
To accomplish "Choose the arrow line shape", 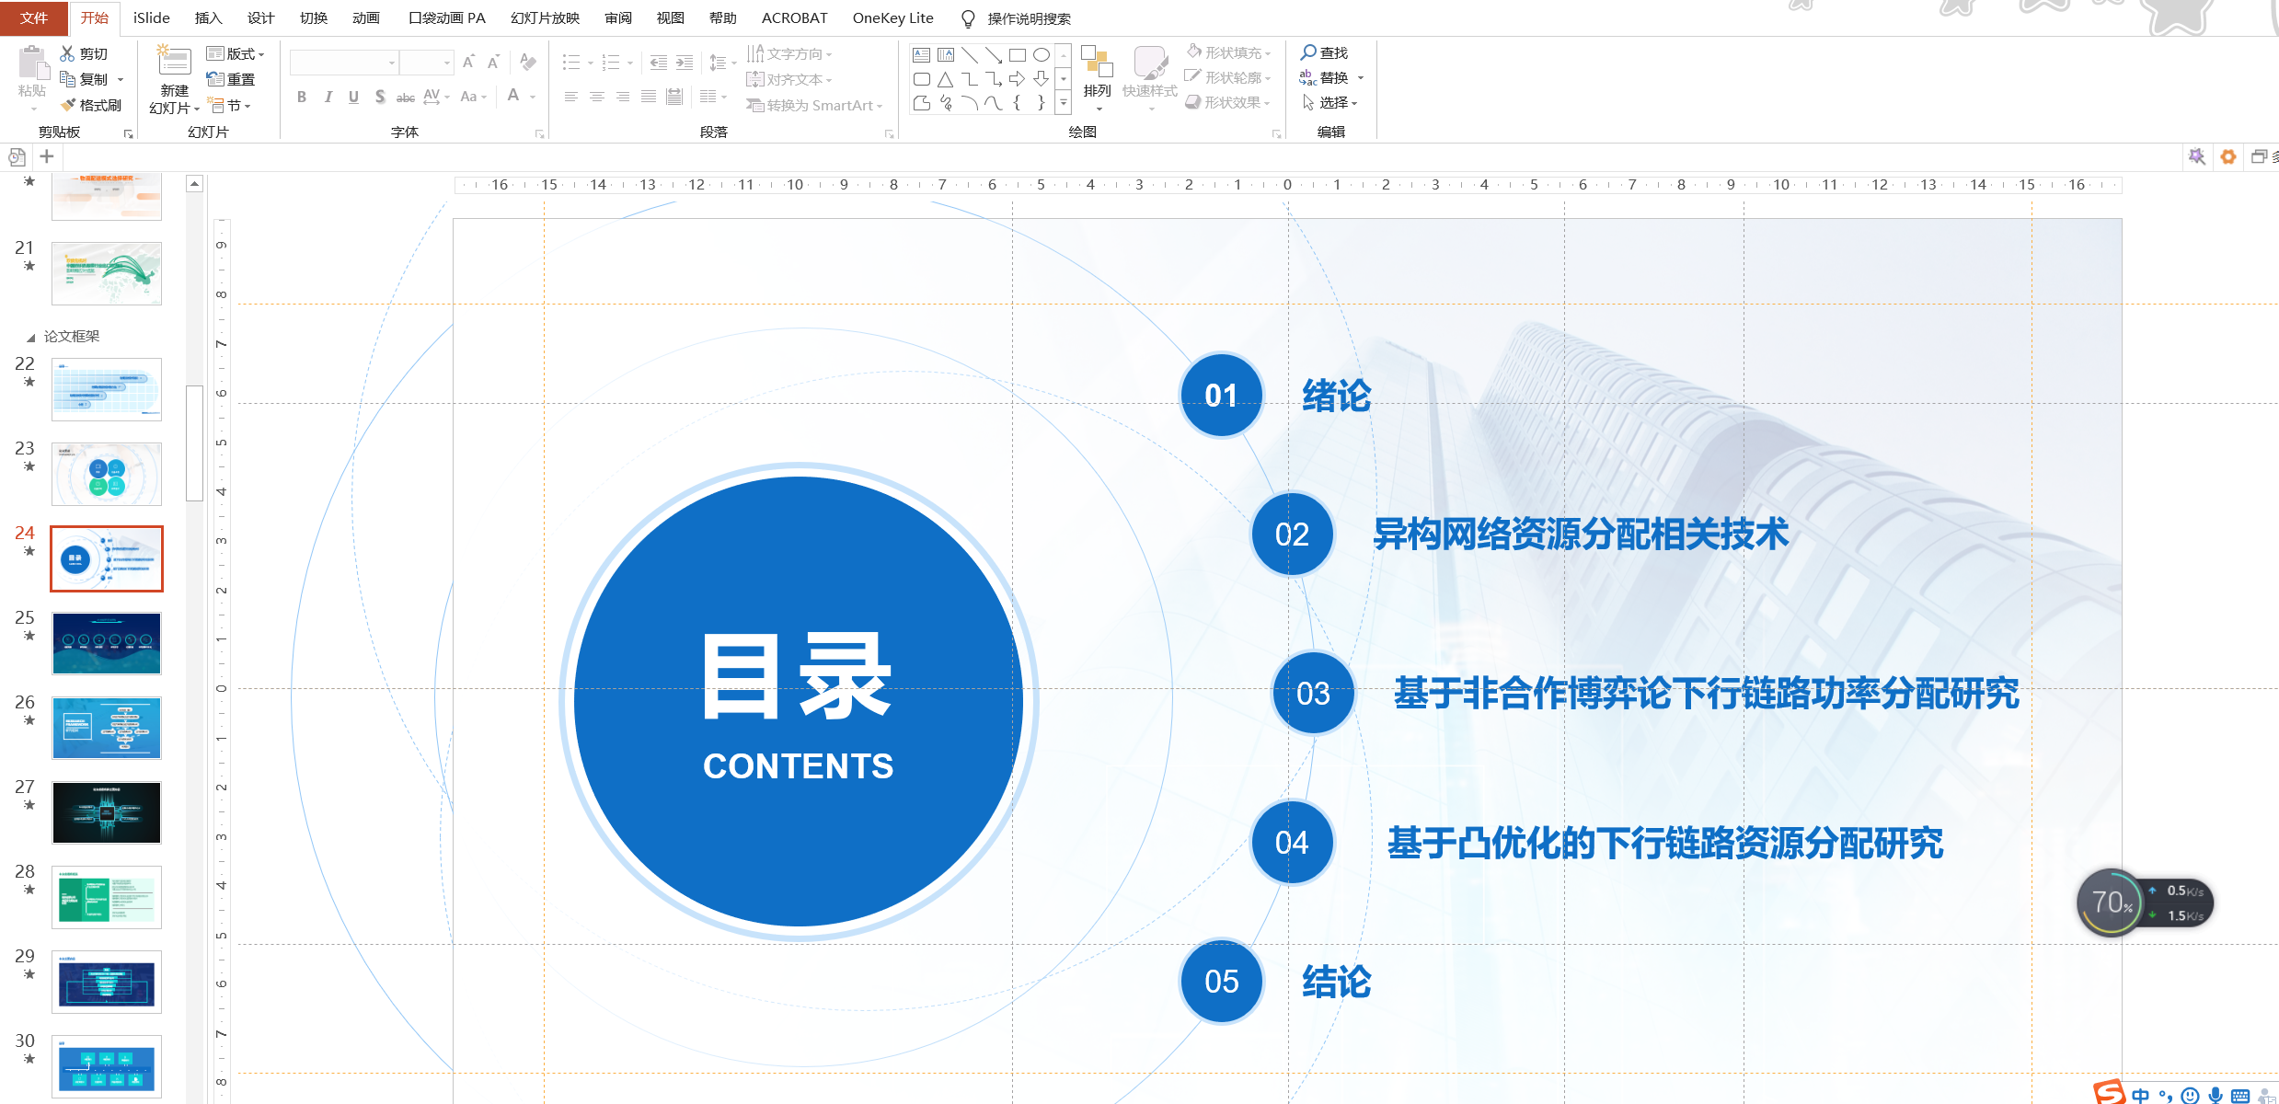I will click(x=994, y=54).
